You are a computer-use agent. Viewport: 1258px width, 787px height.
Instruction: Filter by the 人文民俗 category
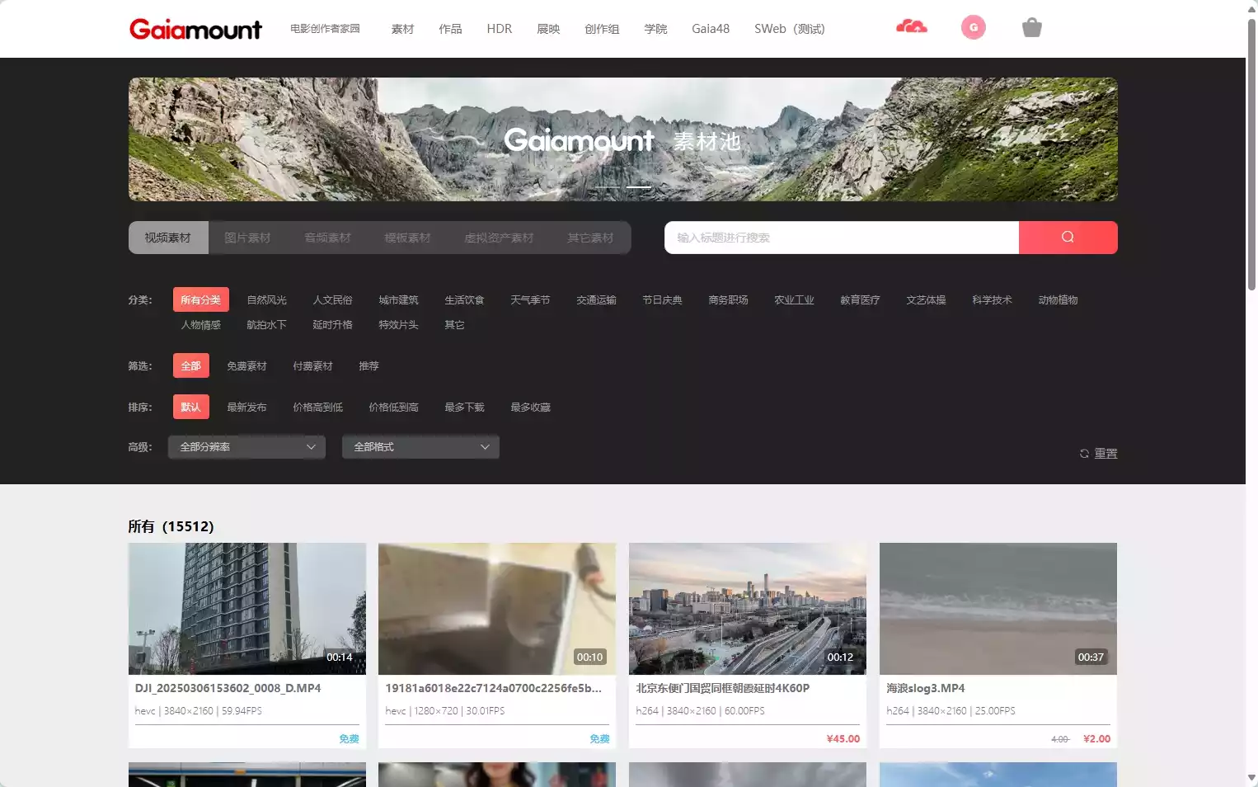[333, 299]
